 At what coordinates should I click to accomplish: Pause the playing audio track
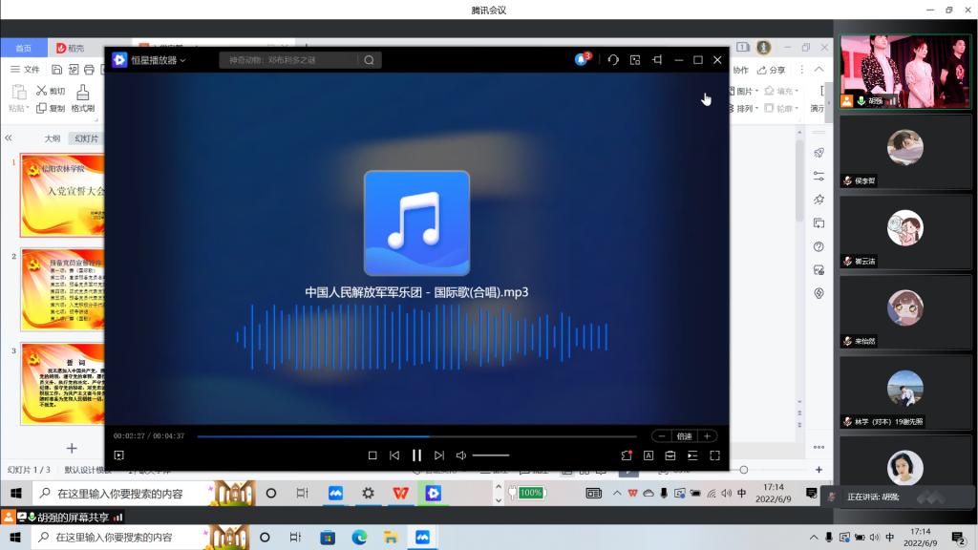click(x=416, y=455)
